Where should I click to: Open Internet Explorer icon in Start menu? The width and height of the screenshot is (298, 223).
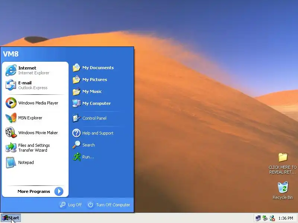pyautogui.click(x=11, y=70)
